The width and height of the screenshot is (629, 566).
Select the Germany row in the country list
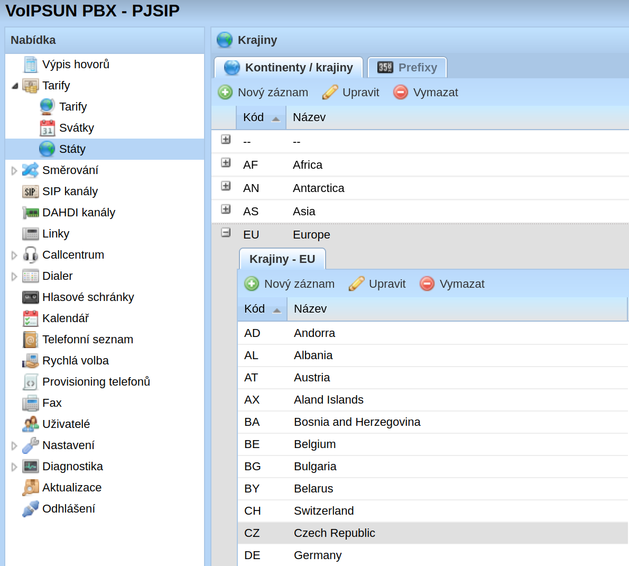pos(432,555)
